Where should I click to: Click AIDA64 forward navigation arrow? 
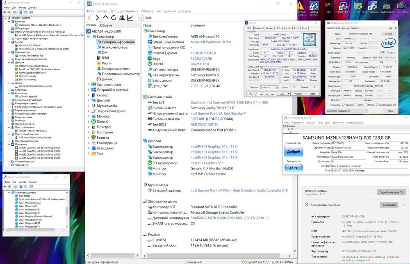[97, 18]
